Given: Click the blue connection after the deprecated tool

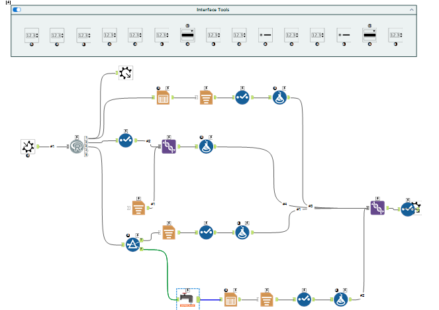Looking at the screenshot, I should pos(211,299).
